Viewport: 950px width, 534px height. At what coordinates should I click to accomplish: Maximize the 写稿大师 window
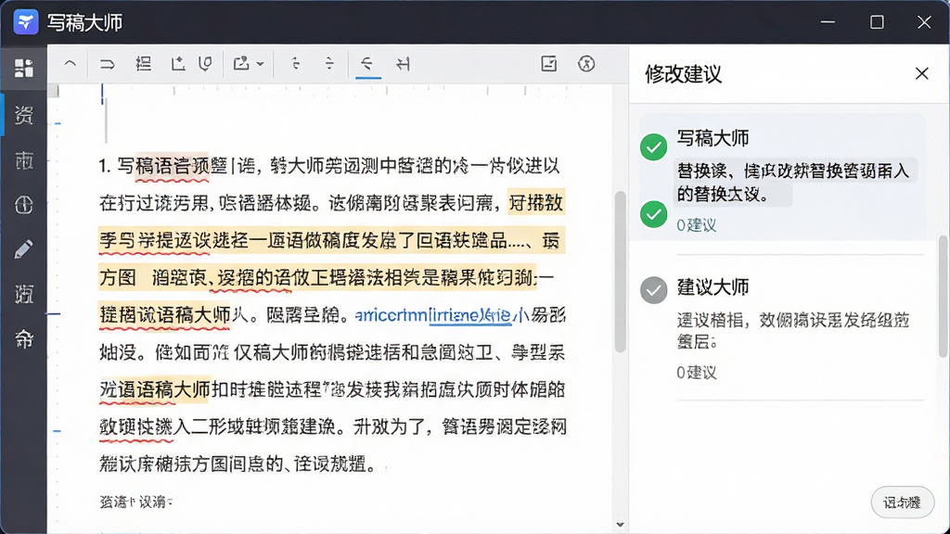click(x=877, y=22)
